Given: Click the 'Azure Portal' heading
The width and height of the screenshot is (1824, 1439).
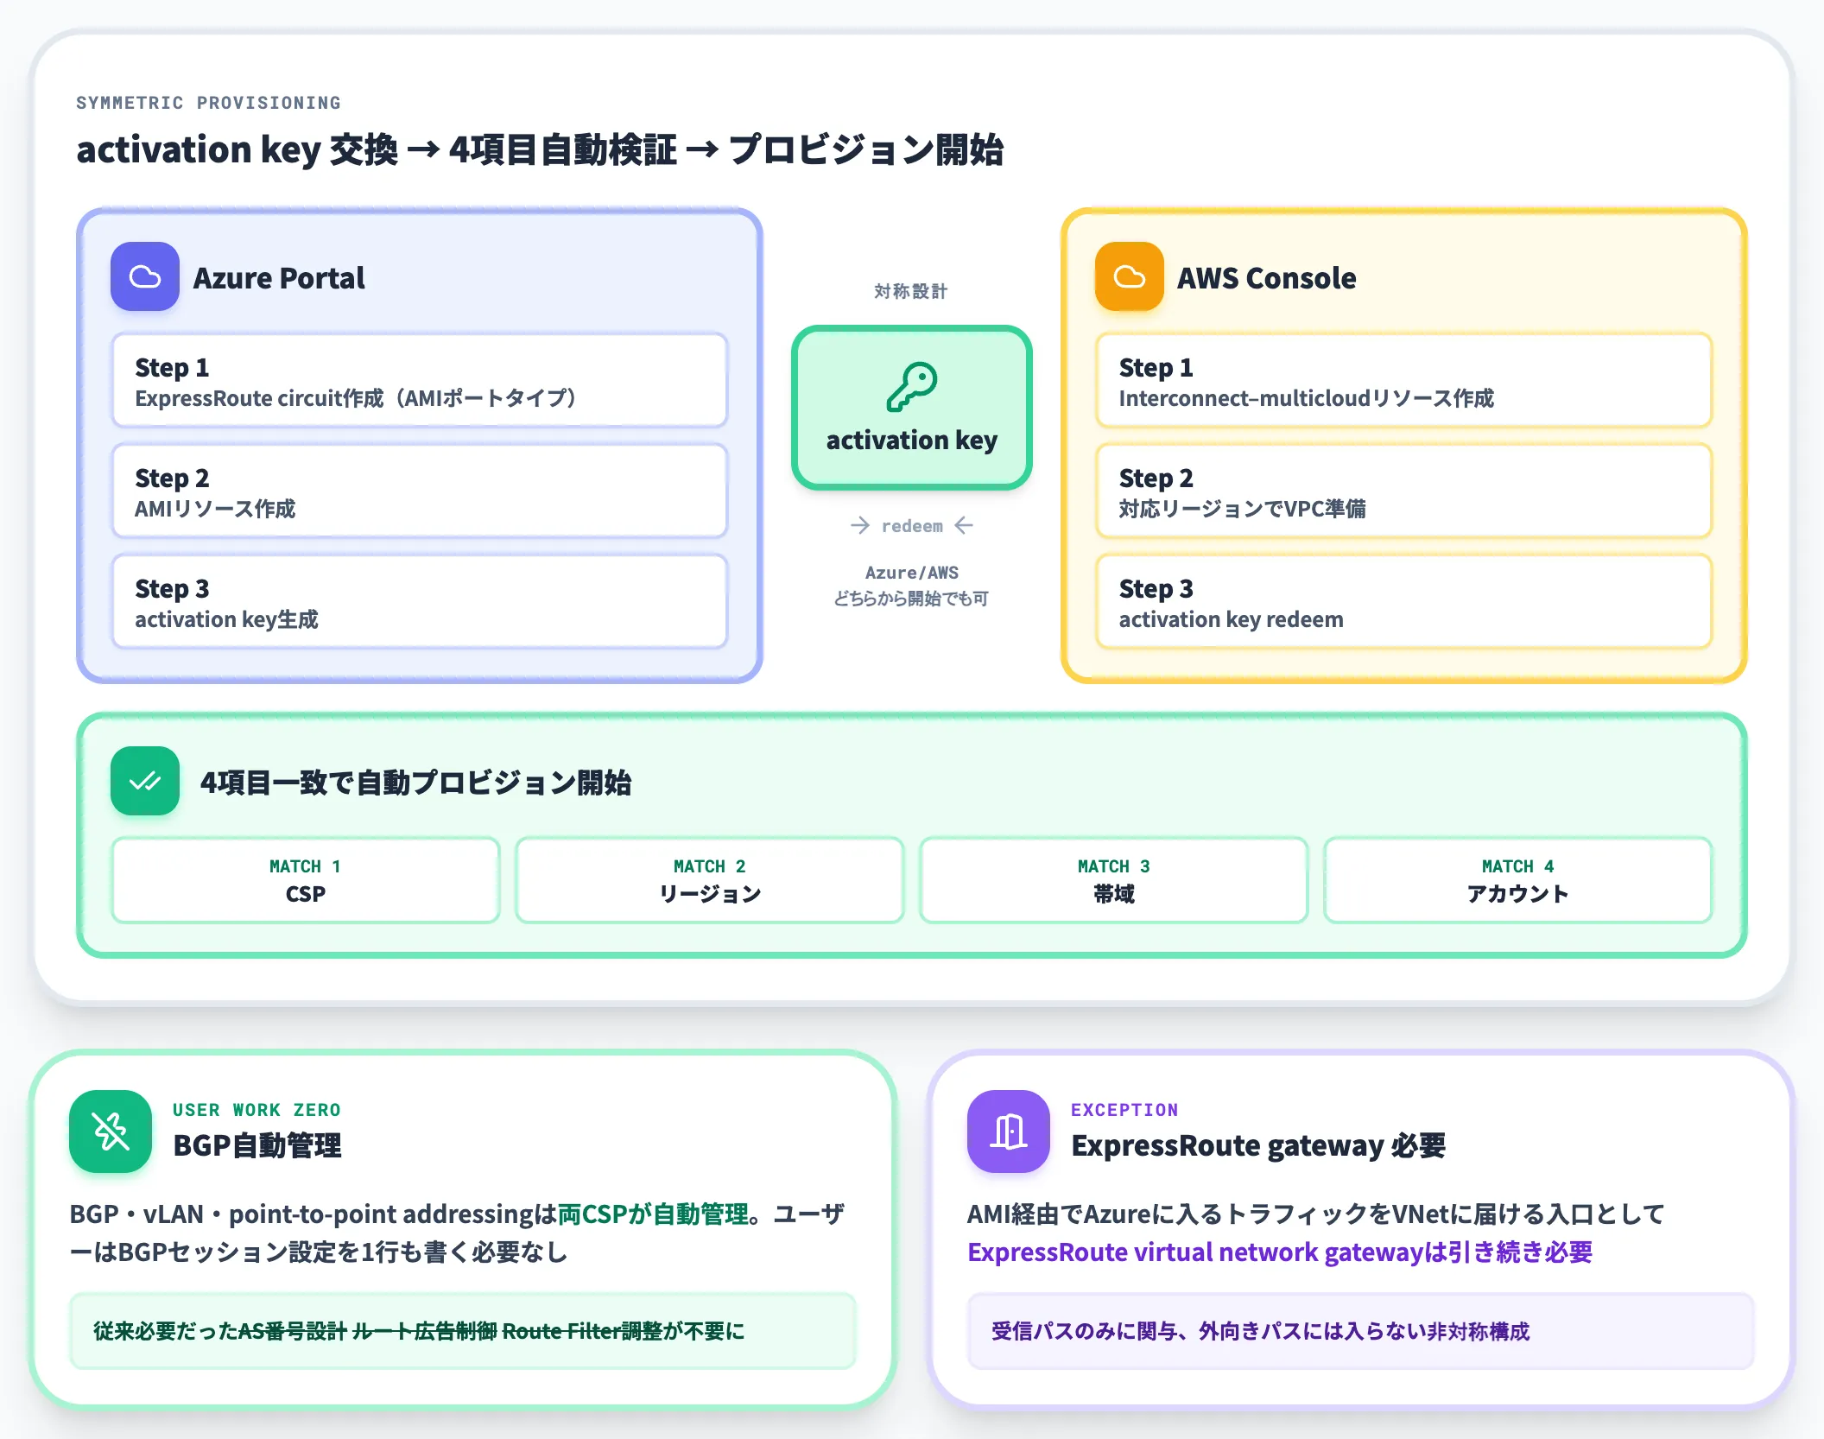Looking at the screenshot, I should point(279,278).
